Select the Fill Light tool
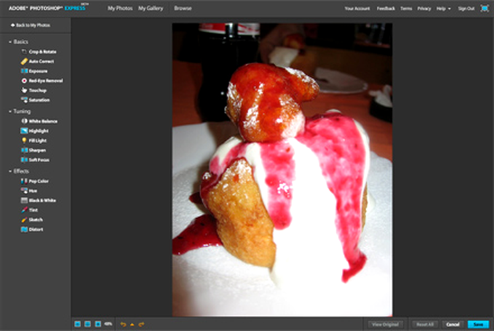The height and width of the screenshot is (331, 494). click(38, 140)
